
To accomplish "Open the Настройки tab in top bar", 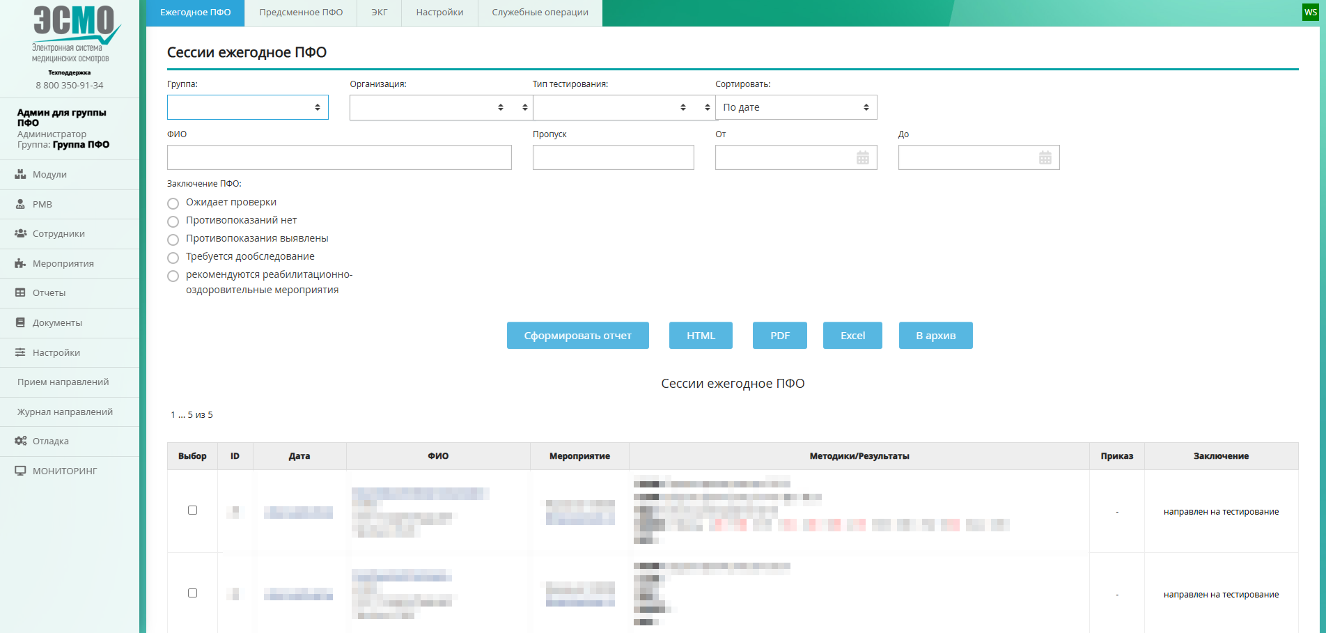I will point(439,13).
